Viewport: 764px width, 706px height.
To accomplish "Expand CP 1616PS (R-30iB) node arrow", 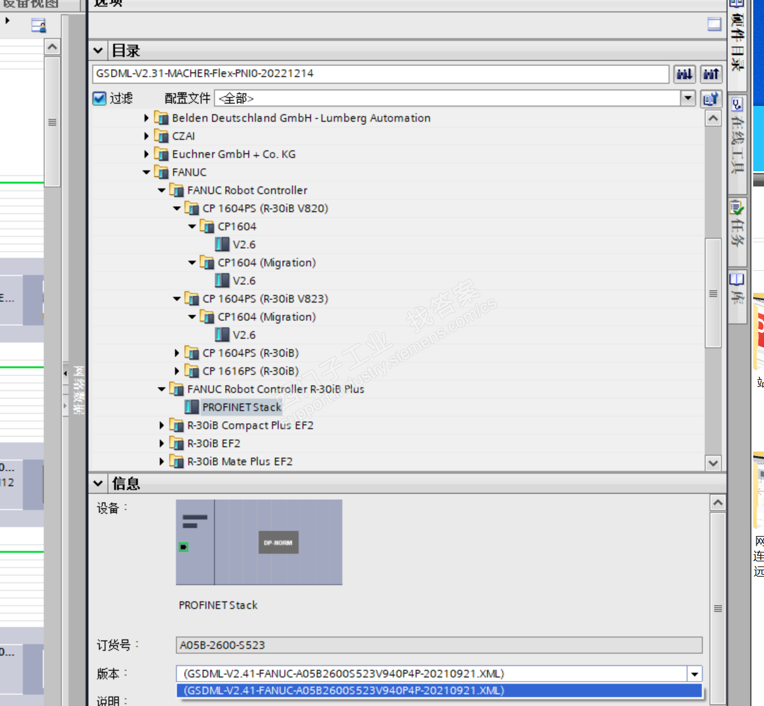I will (x=177, y=371).
